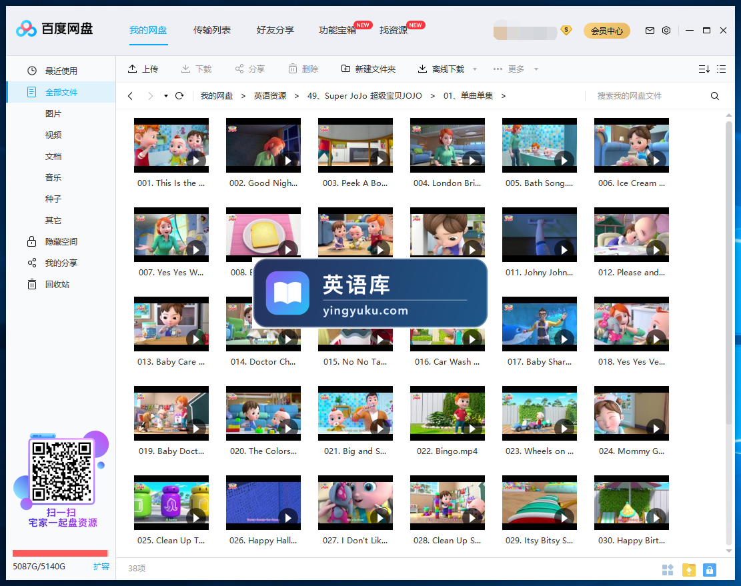Click 离线下载 offline download
This screenshot has height=586, width=741.
(442, 69)
